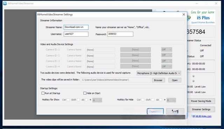Click the upper gray indicator dot in main window
224x129 pixels.
click(194, 76)
